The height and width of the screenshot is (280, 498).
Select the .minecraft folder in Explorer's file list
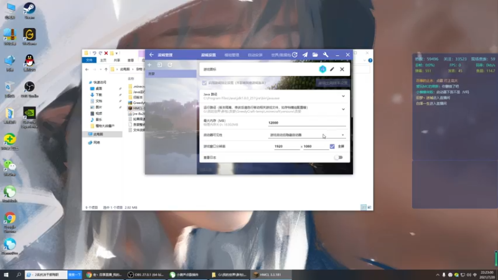[x=136, y=86]
